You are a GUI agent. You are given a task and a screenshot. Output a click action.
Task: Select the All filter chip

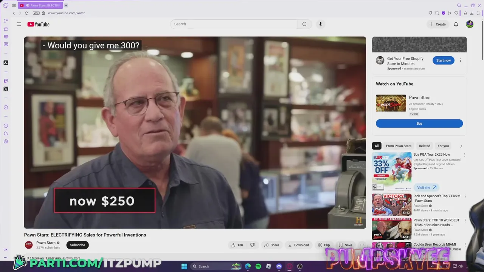click(376, 146)
